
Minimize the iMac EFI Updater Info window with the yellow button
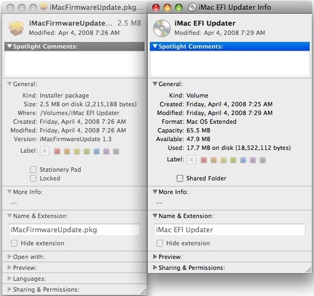click(x=167, y=8)
